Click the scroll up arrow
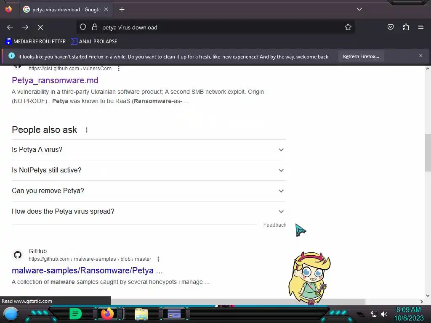Viewport: 431px width, 323px height. [428, 69]
